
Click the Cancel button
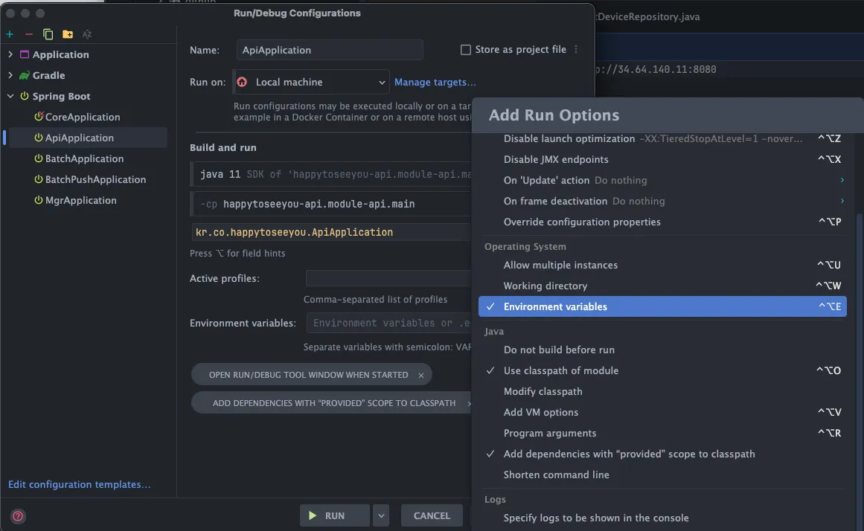click(x=432, y=515)
